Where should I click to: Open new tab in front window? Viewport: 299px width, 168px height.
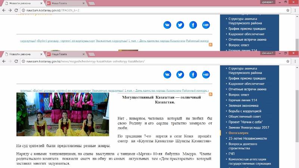92,55
